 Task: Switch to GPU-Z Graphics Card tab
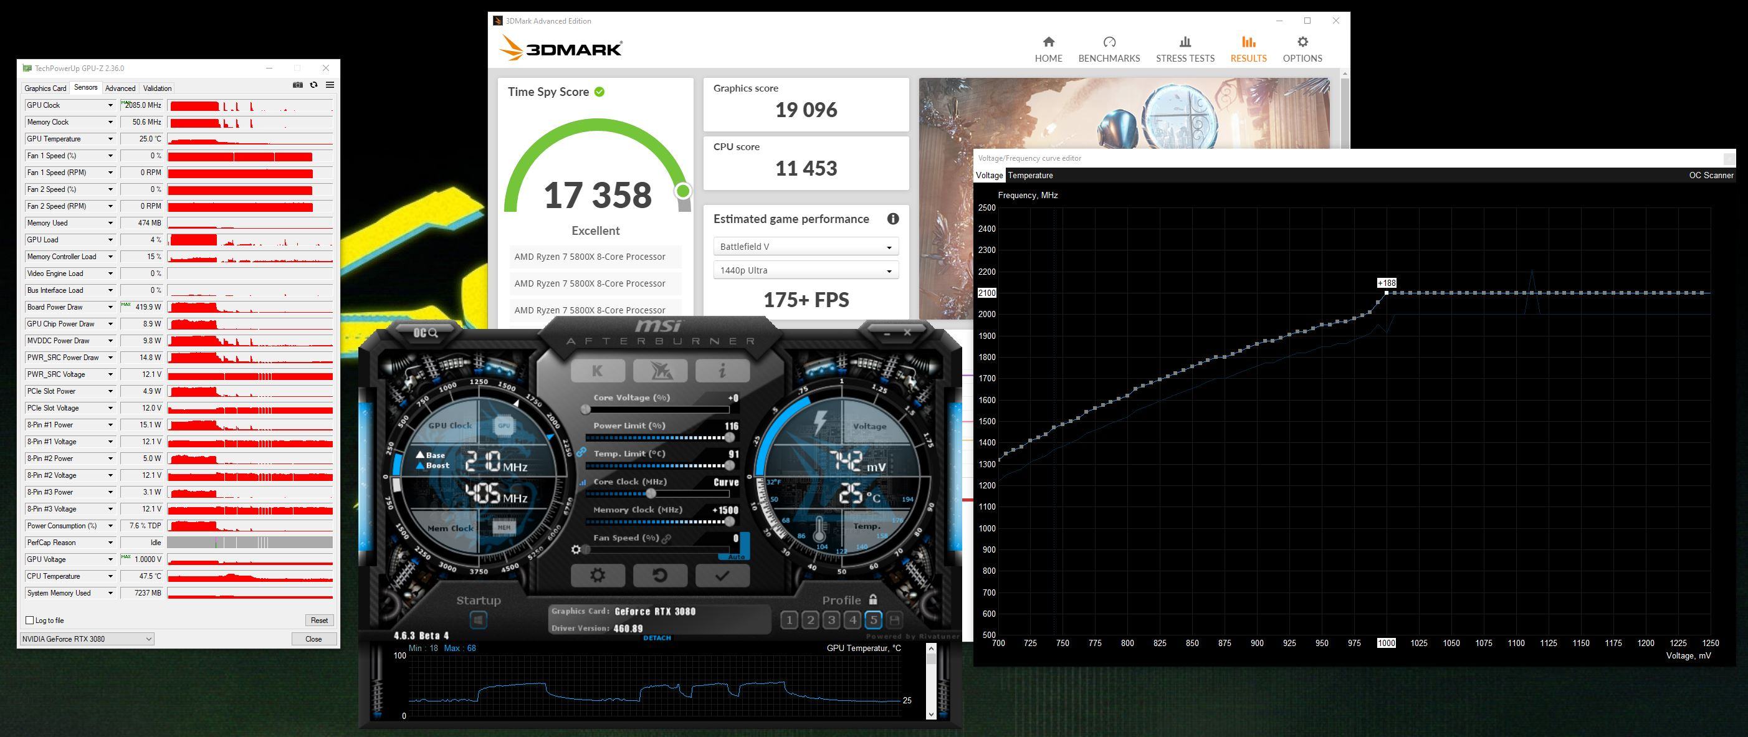45,88
